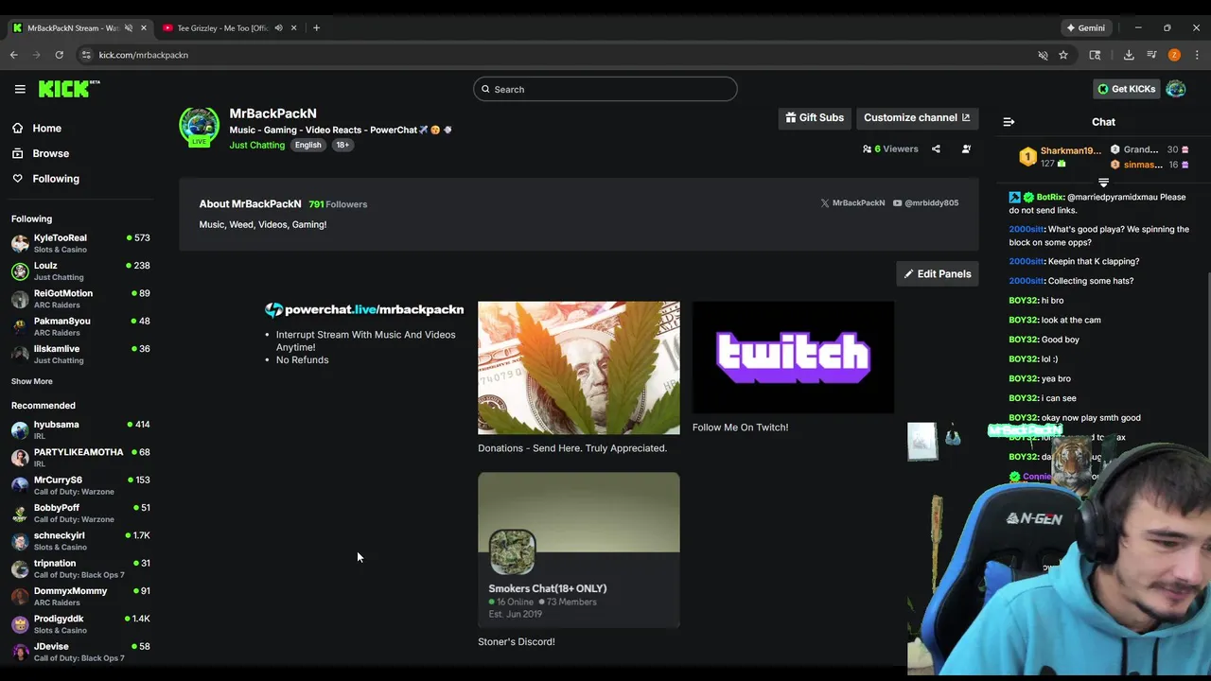Viewport: 1211px width, 681px height.
Task: Open Google Lens search icon in toolbar
Action: (x=1095, y=55)
